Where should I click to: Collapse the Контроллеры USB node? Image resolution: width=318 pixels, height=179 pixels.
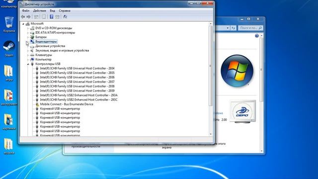(28, 64)
